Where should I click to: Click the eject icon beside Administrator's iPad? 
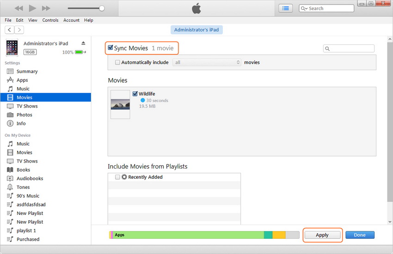[x=83, y=43]
